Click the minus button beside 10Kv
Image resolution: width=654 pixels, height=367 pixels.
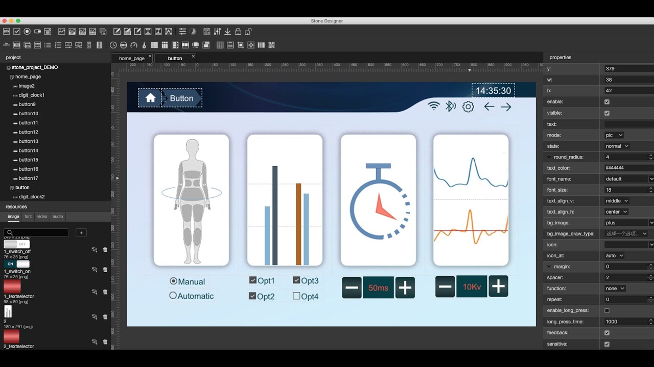pyautogui.click(x=445, y=286)
